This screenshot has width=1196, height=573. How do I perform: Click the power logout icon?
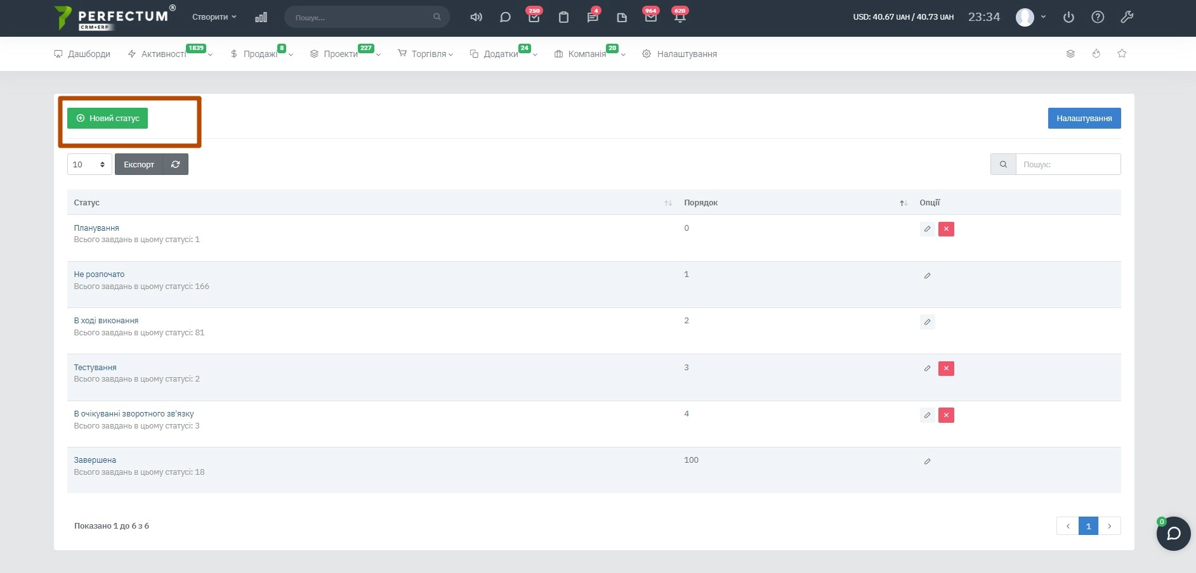1068,17
